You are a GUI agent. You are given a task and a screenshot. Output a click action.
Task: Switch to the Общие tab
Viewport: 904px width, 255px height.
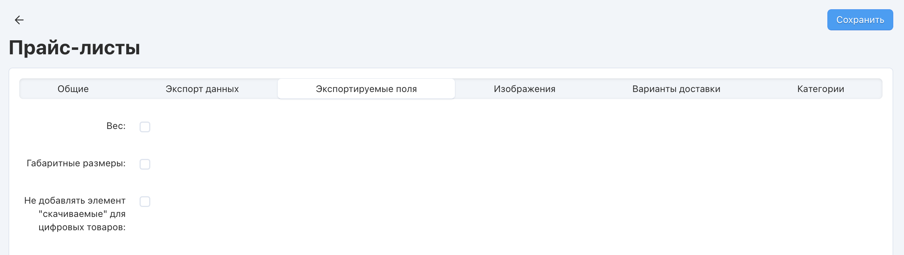tap(73, 89)
